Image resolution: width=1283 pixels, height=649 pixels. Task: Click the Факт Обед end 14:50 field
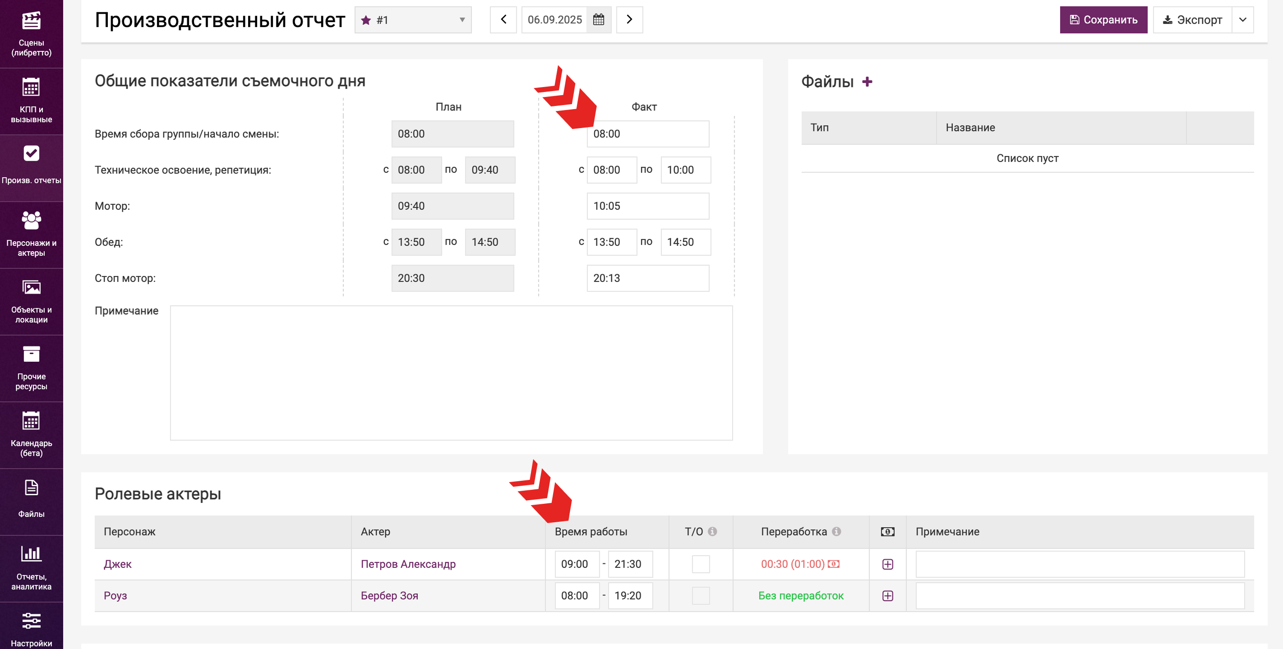(x=685, y=242)
